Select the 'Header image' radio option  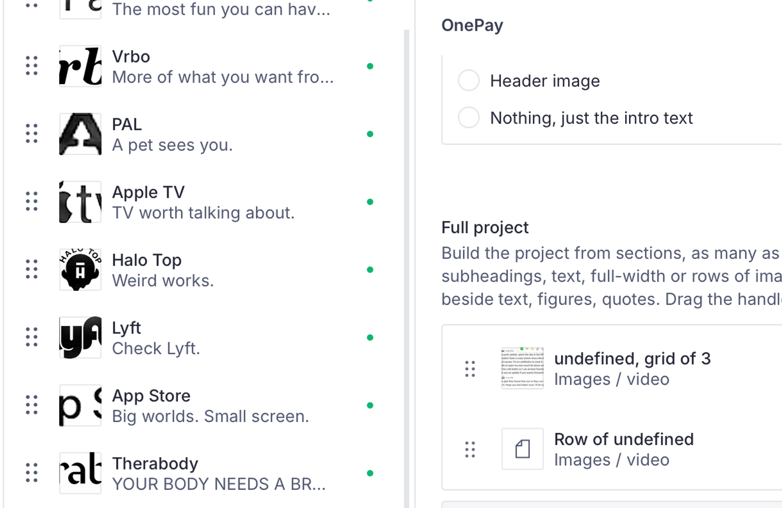pyautogui.click(x=469, y=81)
